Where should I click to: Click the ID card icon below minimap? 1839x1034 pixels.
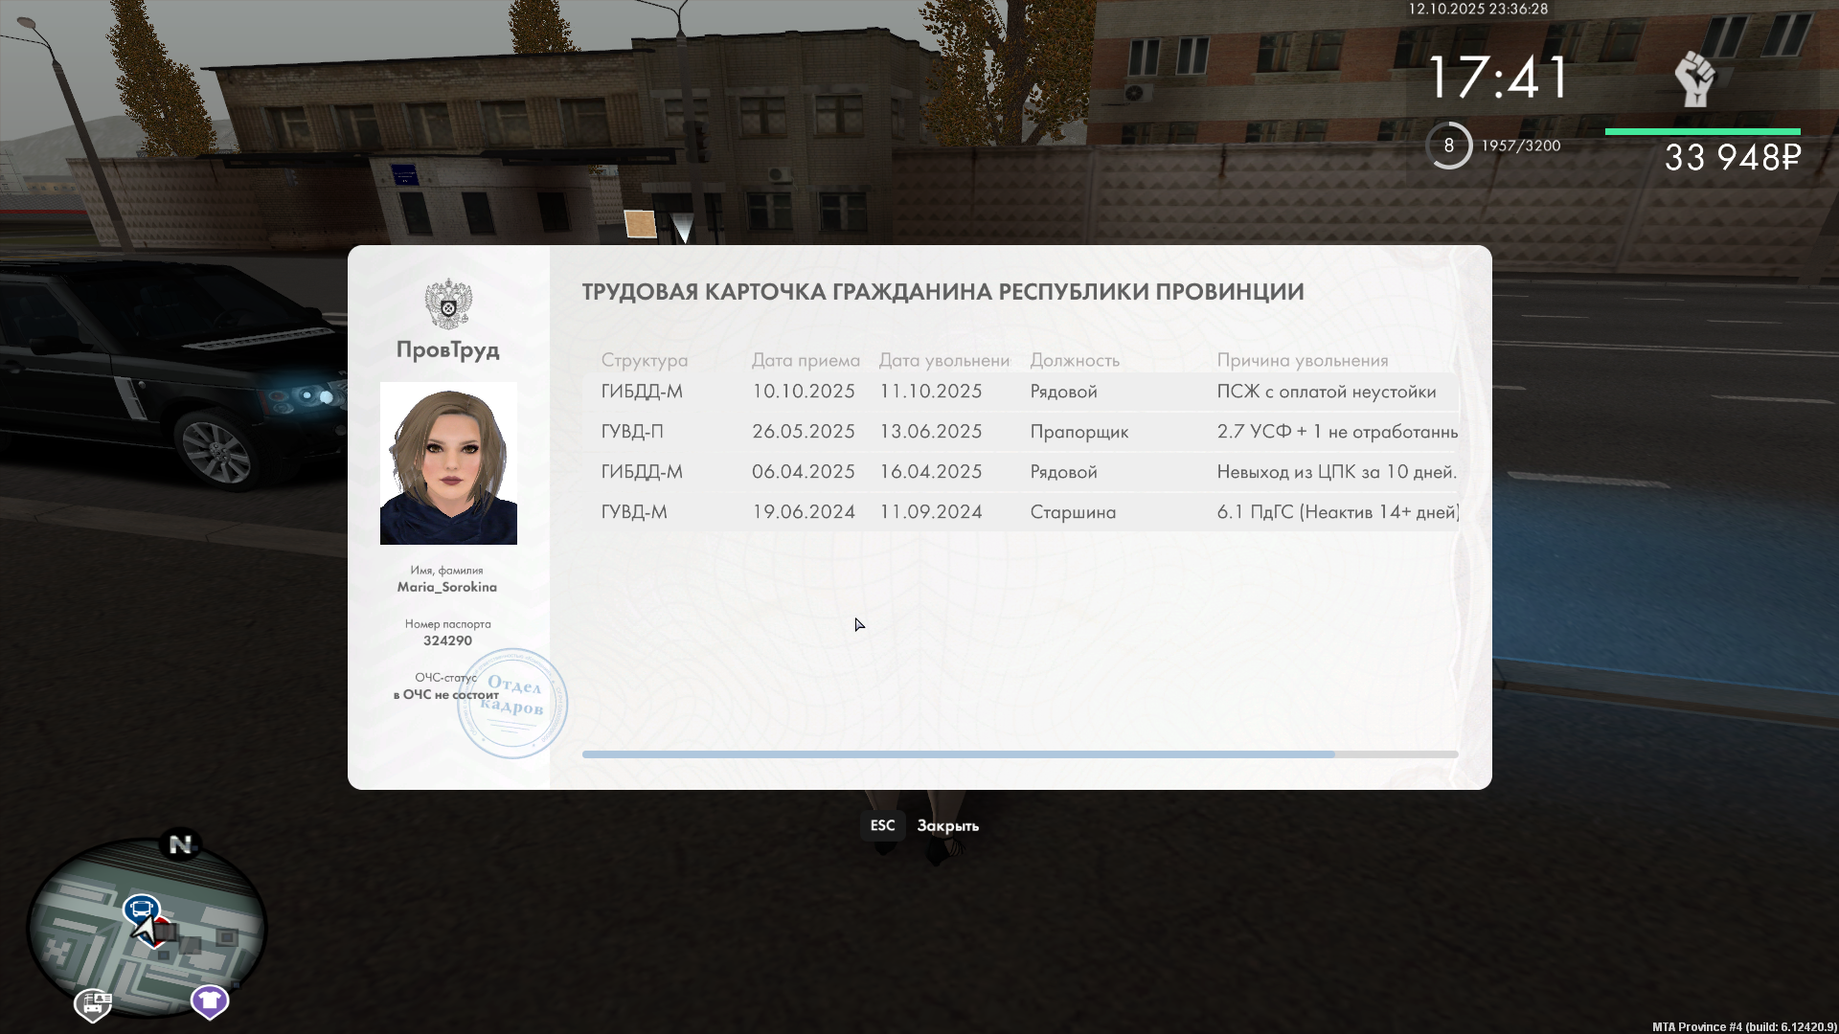[94, 1004]
